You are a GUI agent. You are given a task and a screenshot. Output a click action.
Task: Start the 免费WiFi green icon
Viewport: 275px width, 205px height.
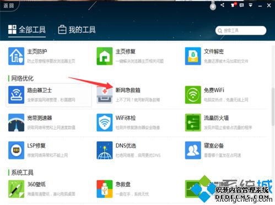(x=193, y=95)
